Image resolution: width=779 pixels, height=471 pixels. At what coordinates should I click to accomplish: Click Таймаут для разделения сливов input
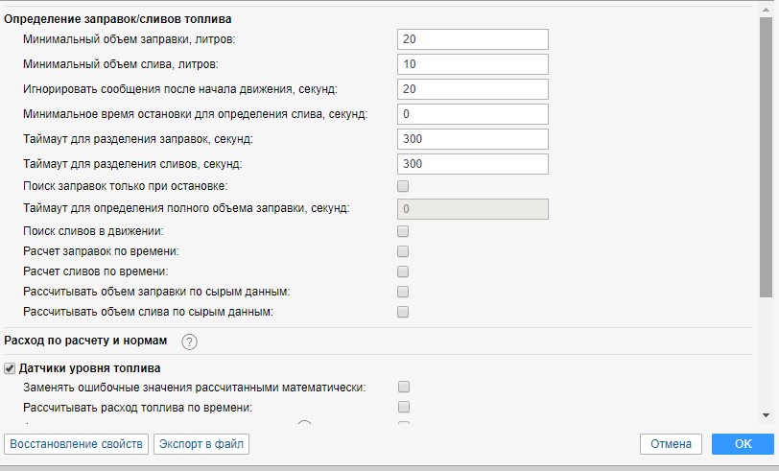[x=472, y=164]
